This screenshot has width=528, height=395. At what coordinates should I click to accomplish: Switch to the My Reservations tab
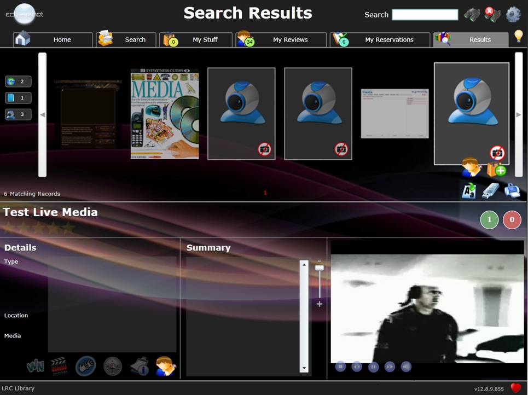(x=380, y=40)
